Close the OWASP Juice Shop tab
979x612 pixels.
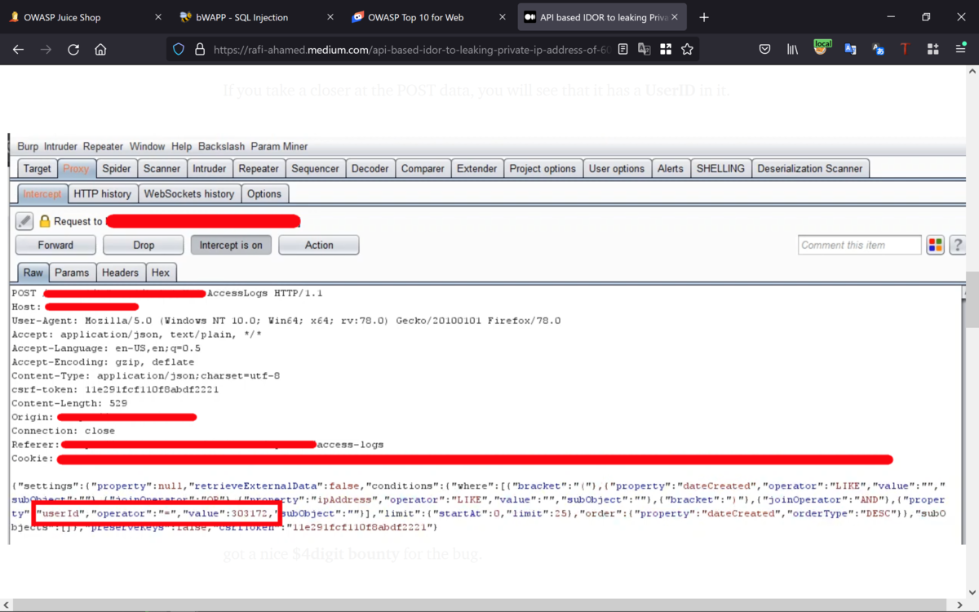[157, 17]
